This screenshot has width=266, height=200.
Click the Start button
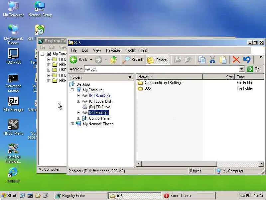coord(9,196)
